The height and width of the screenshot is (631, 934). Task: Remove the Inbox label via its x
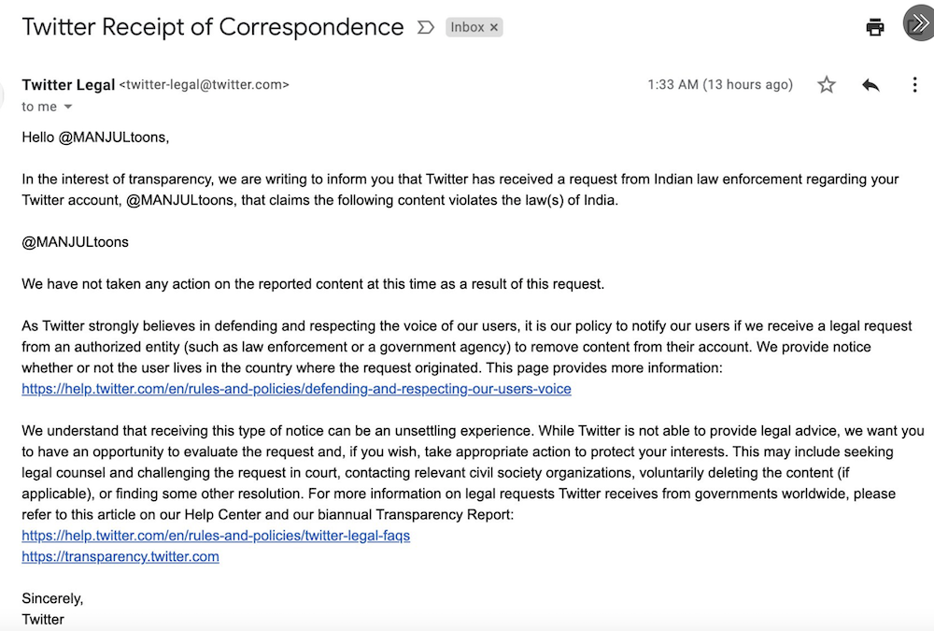click(494, 27)
